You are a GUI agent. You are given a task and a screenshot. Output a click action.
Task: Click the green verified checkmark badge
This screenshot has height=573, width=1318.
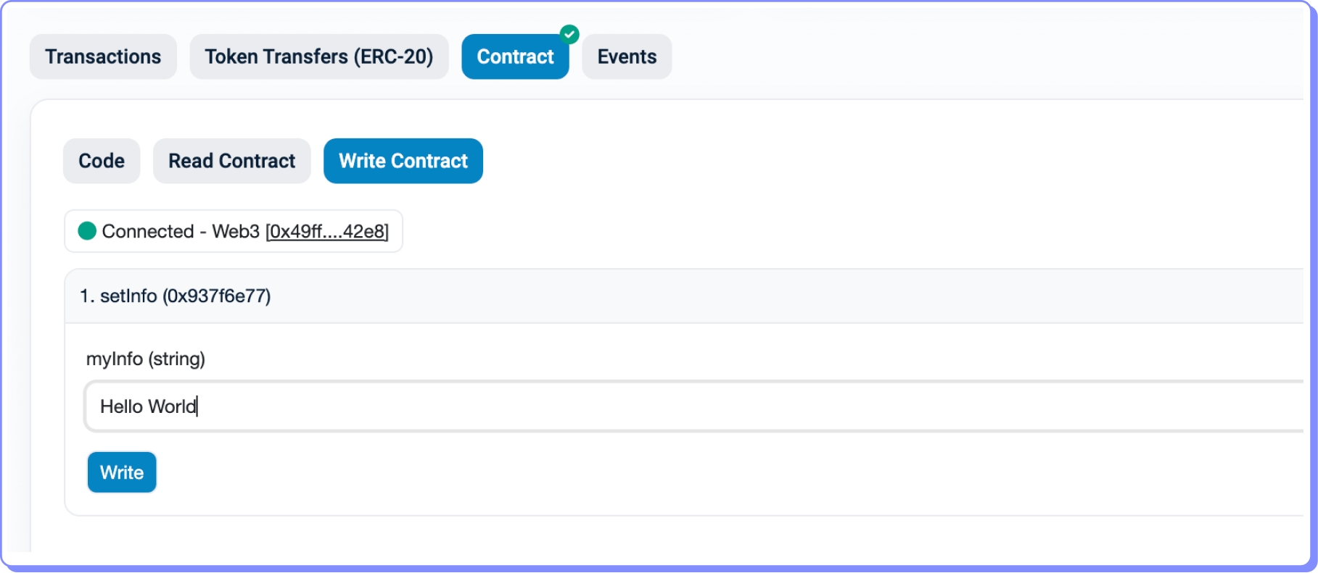tap(569, 34)
